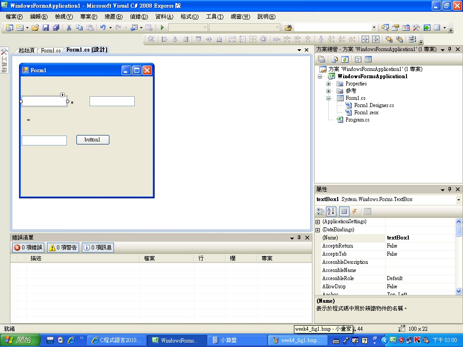Click the Undo arrow icon
The image size is (463, 347).
pyautogui.click(x=103, y=28)
